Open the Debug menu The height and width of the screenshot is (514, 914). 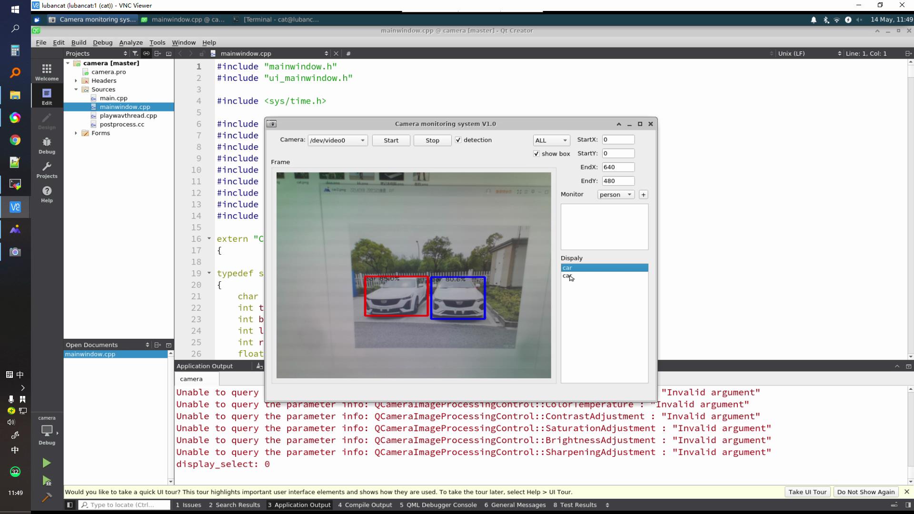point(102,42)
